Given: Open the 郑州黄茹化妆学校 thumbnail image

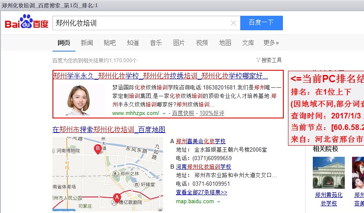Looking at the screenshot, I should pyautogui.click(x=329, y=173).
